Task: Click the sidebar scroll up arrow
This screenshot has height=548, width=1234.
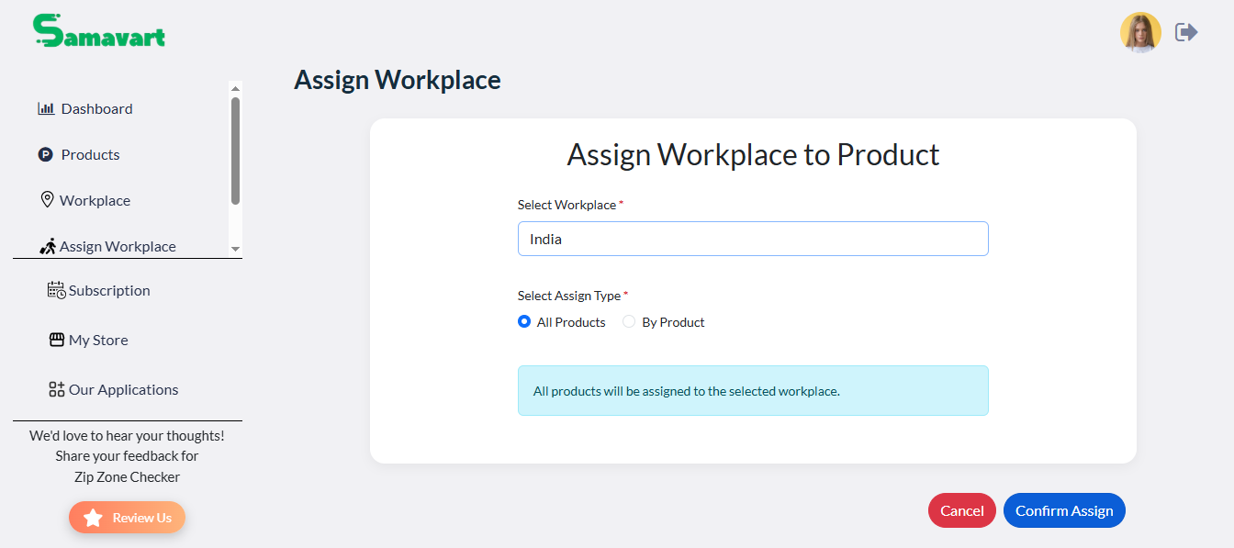Action: click(x=235, y=88)
